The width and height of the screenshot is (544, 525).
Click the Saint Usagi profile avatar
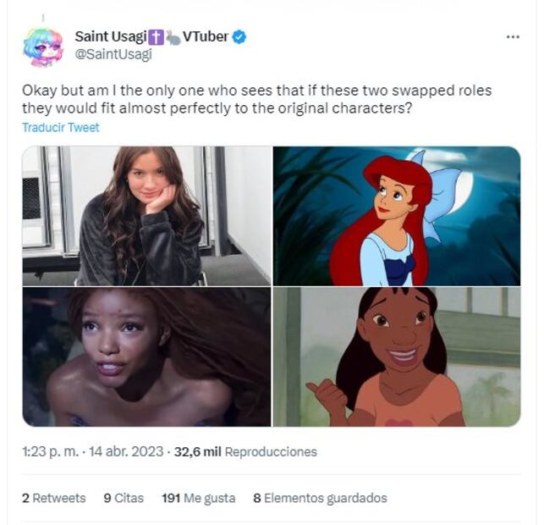click(x=43, y=46)
